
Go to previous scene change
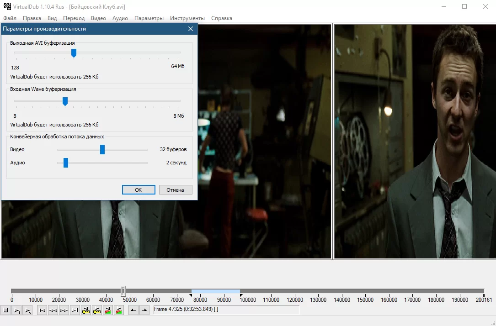coord(108,310)
